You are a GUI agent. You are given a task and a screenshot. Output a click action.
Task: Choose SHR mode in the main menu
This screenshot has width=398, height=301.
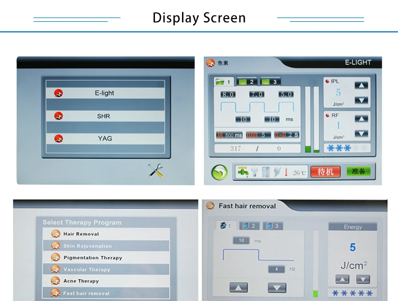tap(105, 116)
